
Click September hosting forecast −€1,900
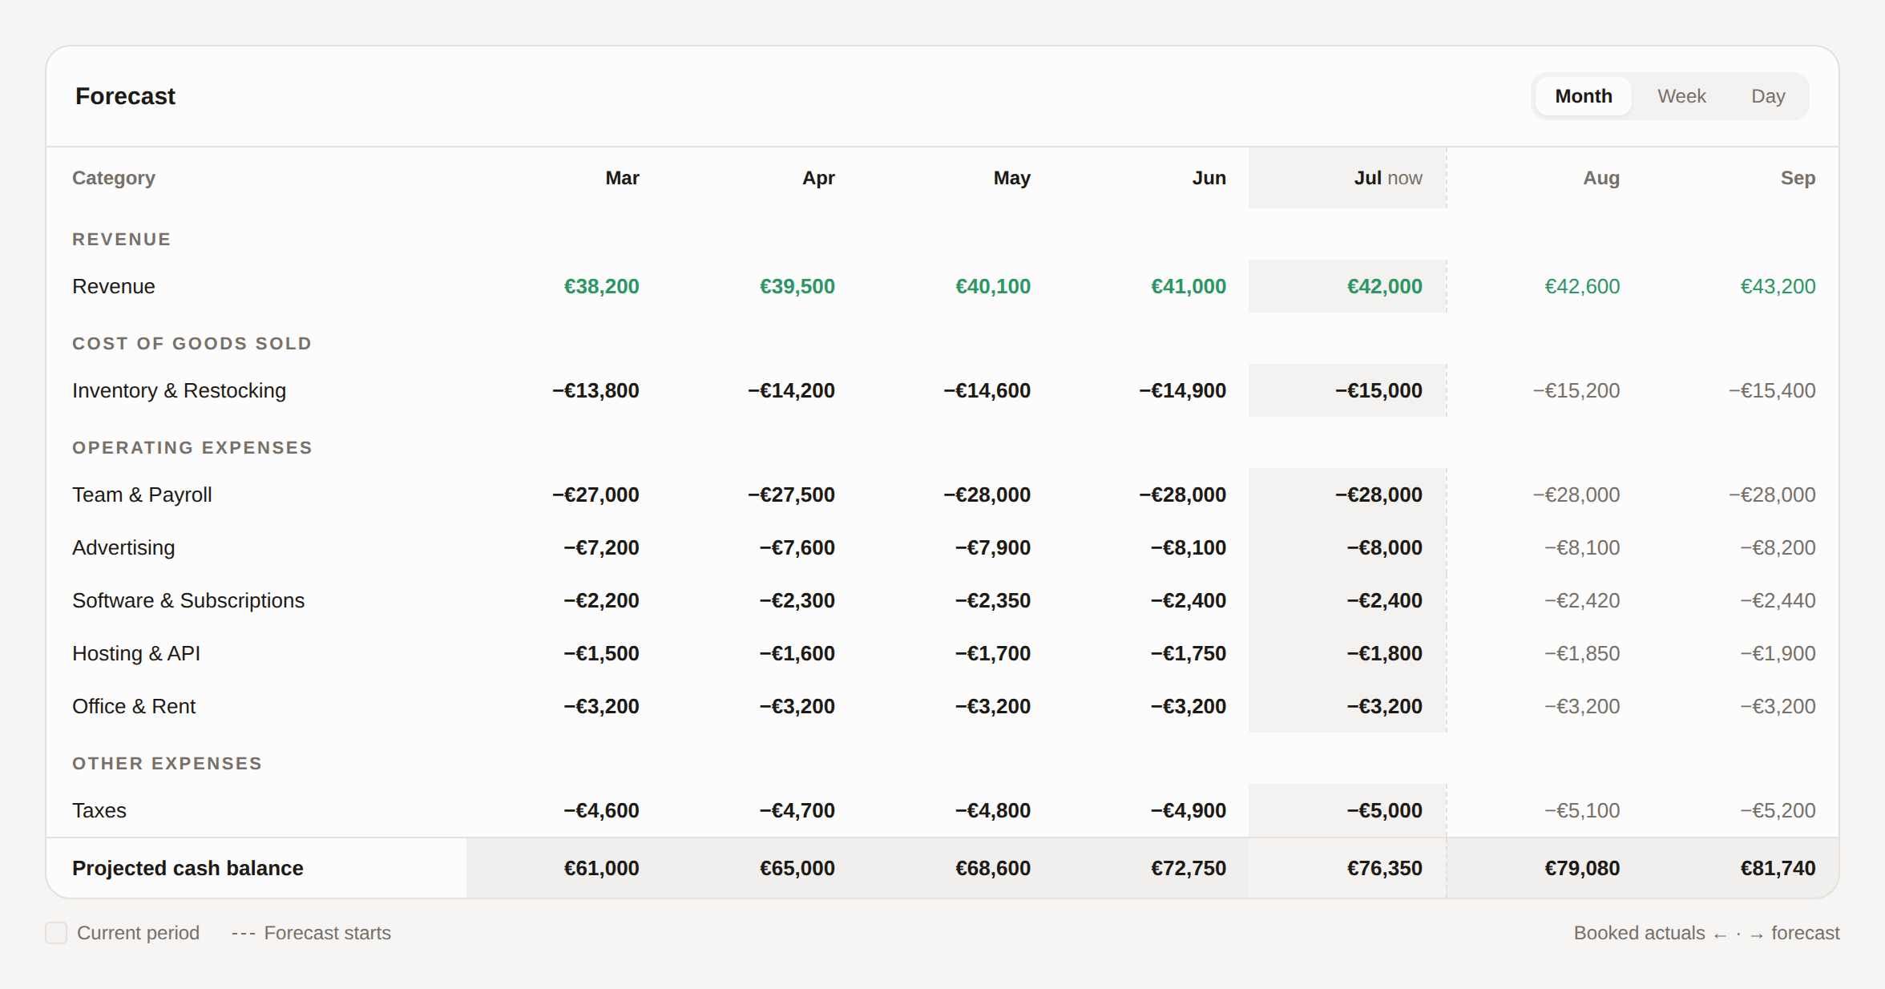pyautogui.click(x=1778, y=653)
